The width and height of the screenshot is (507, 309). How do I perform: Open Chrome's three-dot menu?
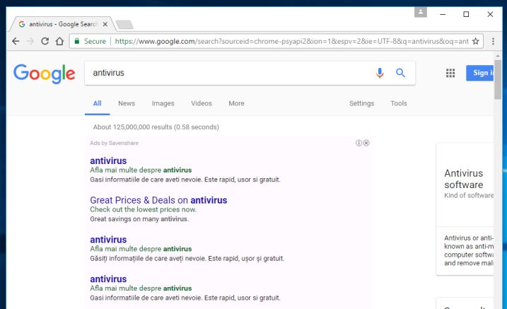493,41
